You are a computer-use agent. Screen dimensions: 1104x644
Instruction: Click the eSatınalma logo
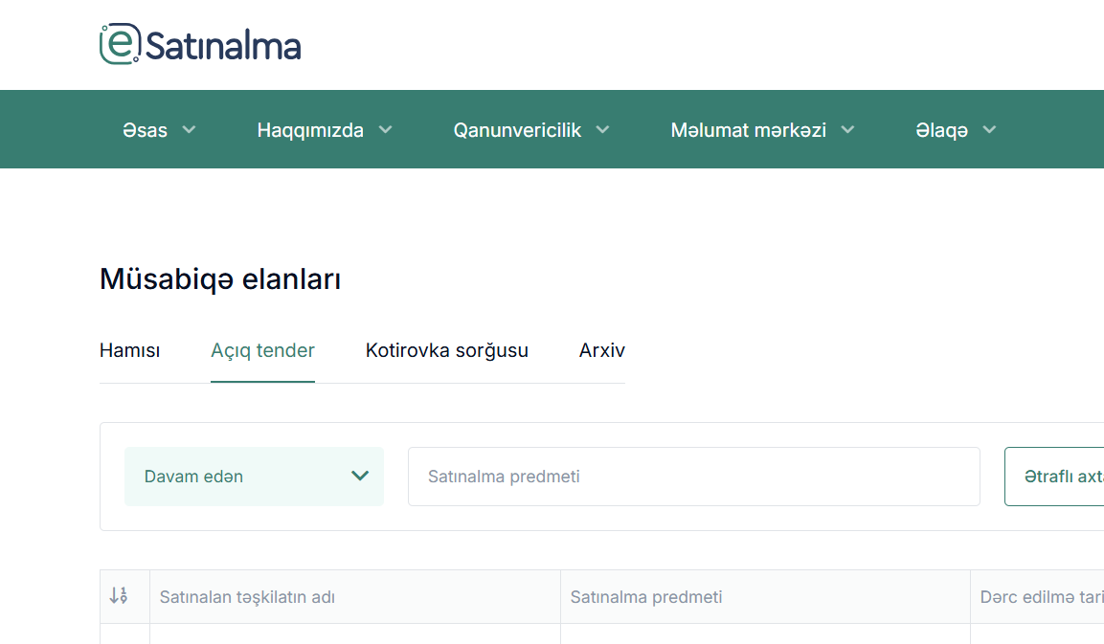click(x=201, y=44)
